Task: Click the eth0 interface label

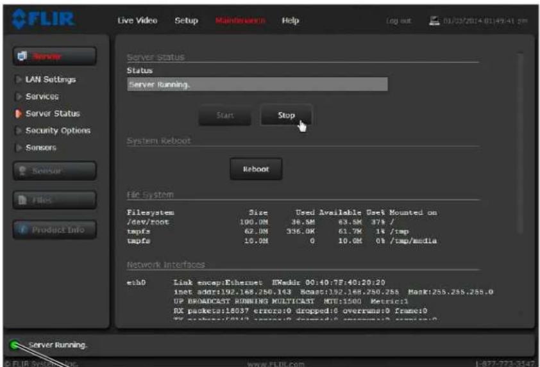Action: [136, 282]
